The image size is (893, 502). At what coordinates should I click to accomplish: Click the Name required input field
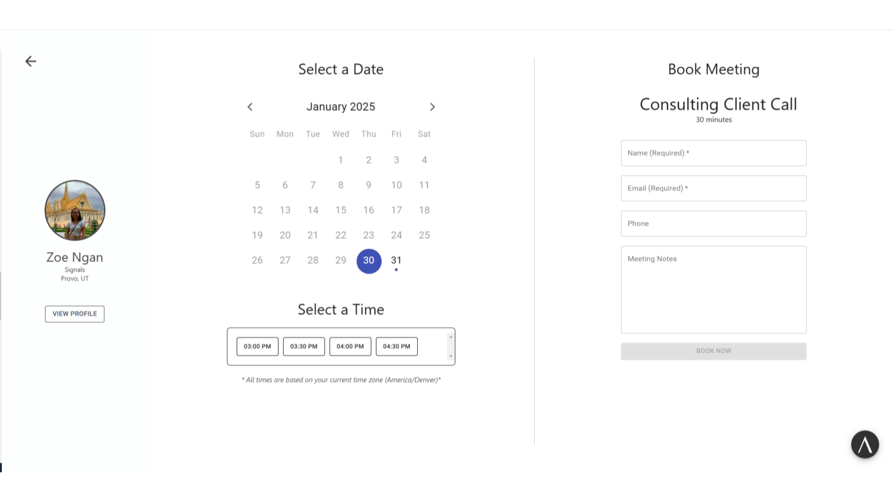[x=713, y=152]
